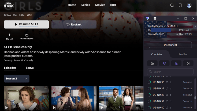Image resolution: width=197 pixels, height=111 pixels.
Task: Expand VPN connection details chevron
Action: click(195, 26)
